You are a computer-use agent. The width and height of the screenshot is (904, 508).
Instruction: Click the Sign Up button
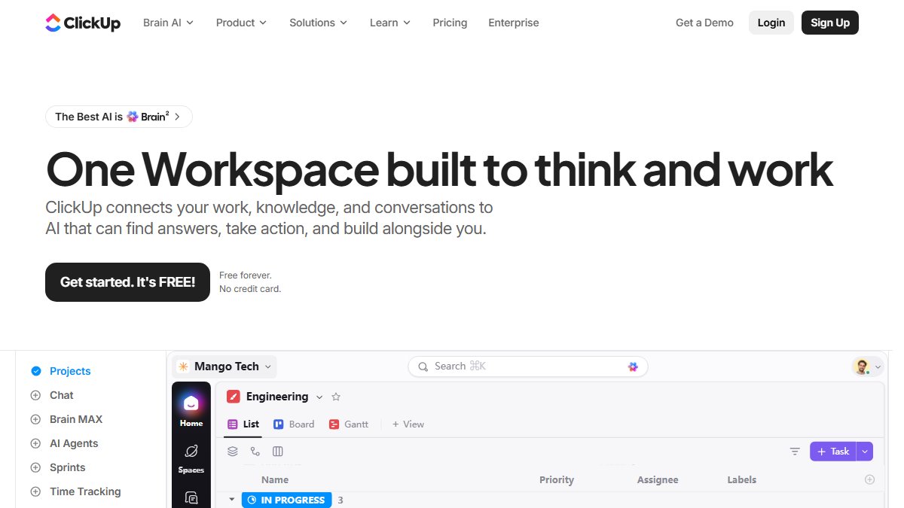830,23
